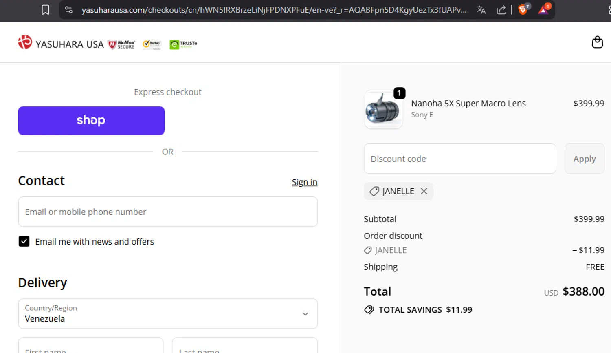This screenshot has width=611, height=353.
Task: Click the TRUSTe verified badge
Action: pyautogui.click(x=183, y=44)
